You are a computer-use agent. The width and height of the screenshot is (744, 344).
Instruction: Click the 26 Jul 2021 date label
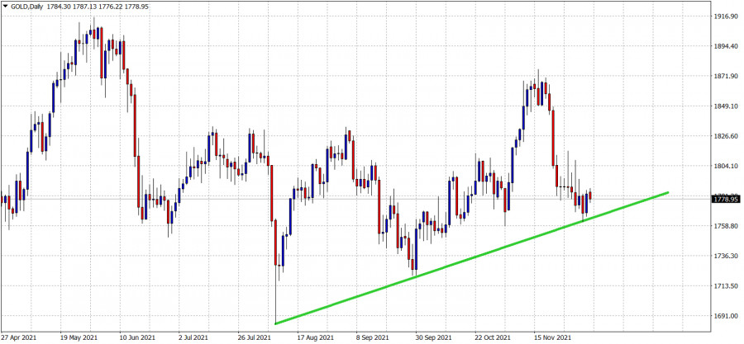point(255,339)
